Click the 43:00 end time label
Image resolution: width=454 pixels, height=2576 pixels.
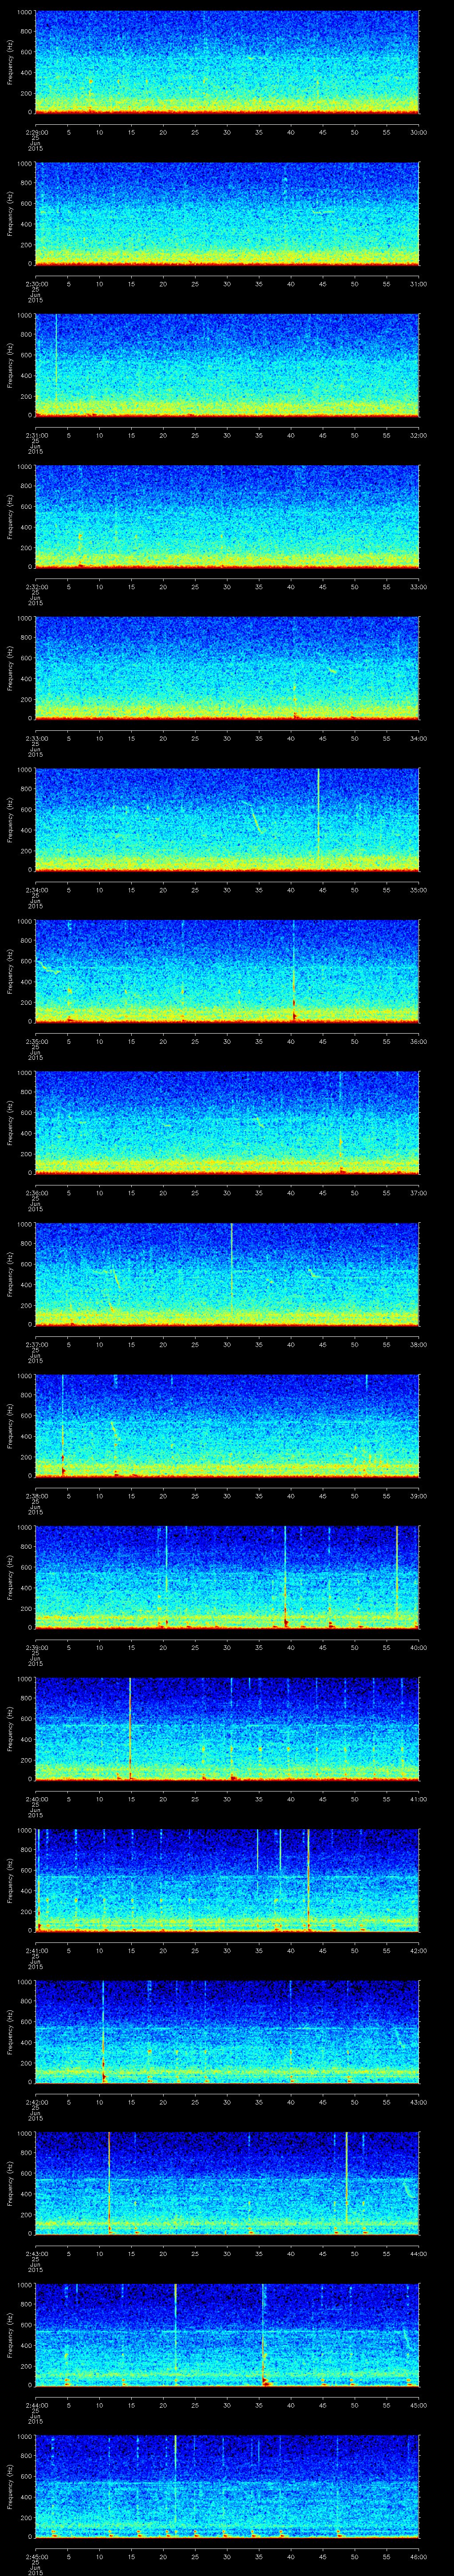pos(418,2101)
